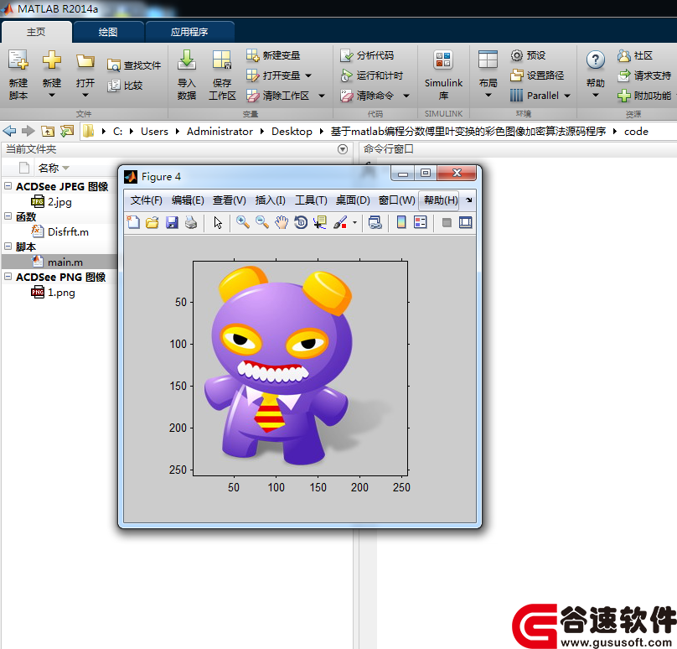
Task: Click Open File icon in Figure 4 toolbar
Action: click(152, 222)
